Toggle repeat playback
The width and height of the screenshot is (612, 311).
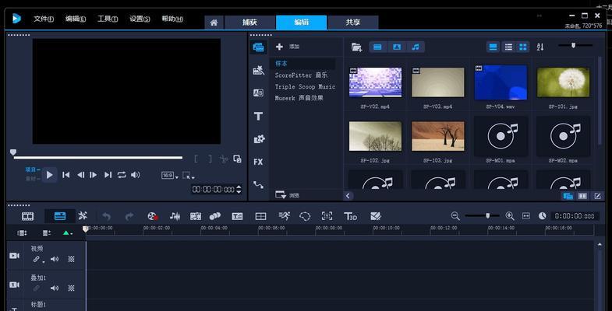122,175
